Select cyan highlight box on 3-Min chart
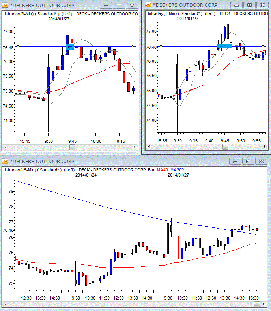 (x=70, y=47)
